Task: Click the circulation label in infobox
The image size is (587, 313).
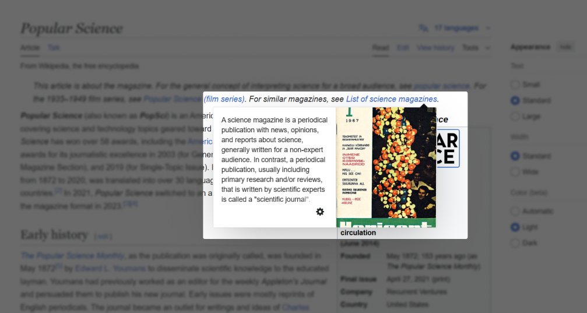Action: 358,233
